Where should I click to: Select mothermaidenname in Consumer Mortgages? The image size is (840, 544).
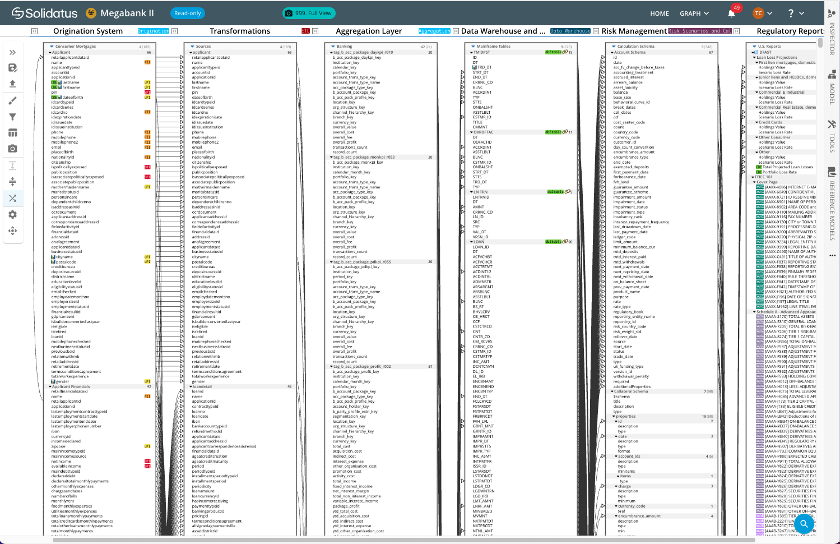70,187
